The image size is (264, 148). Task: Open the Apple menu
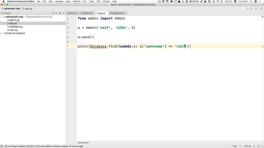coord(3,1)
